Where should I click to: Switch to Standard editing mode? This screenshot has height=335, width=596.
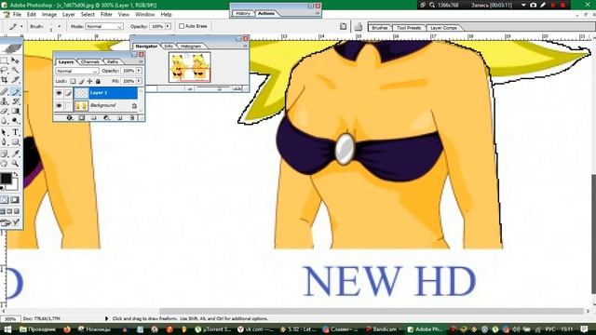(x=4, y=200)
